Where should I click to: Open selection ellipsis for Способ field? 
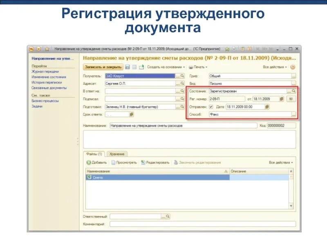point(293,115)
